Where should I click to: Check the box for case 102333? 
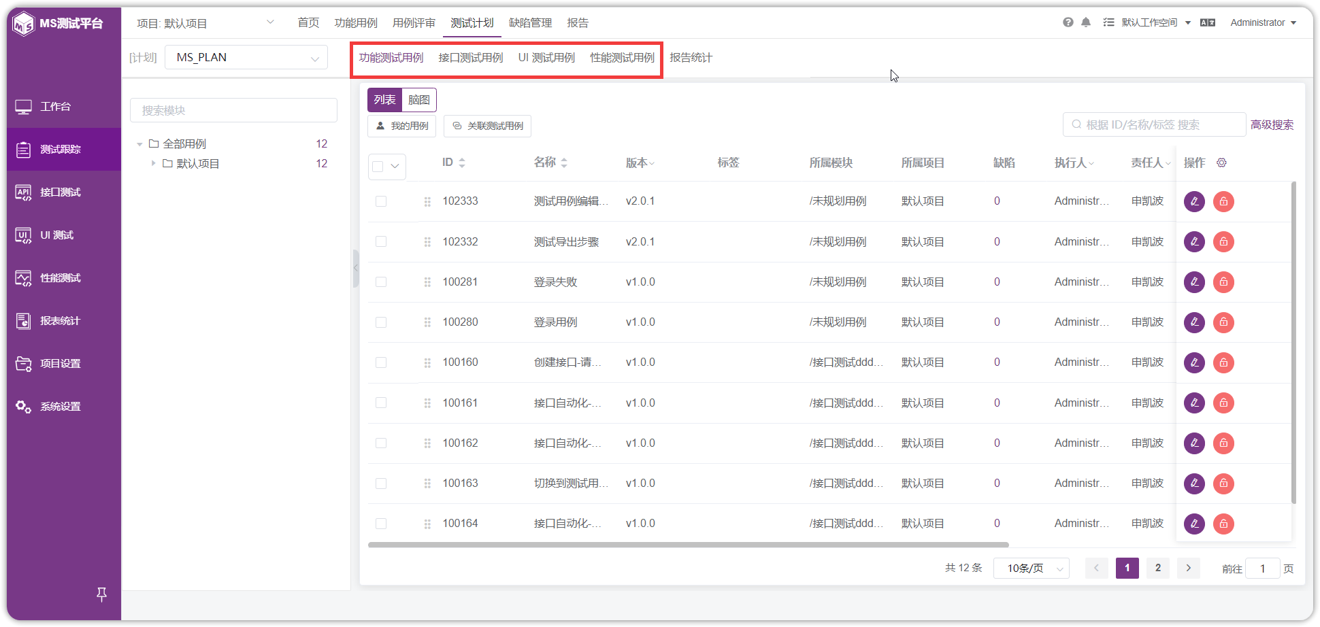(x=381, y=201)
